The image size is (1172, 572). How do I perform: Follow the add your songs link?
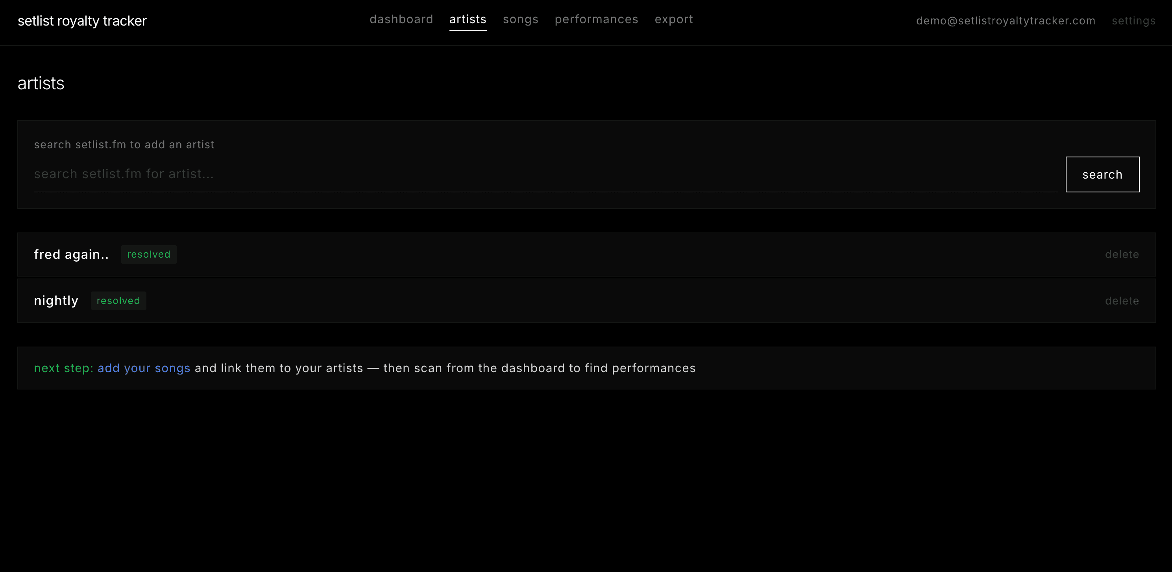pos(144,368)
